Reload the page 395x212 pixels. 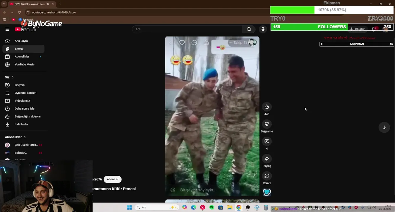pyautogui.click(x=19, y=12)
